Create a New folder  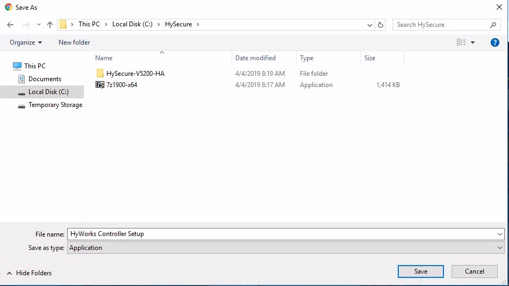tap(74, 42)
